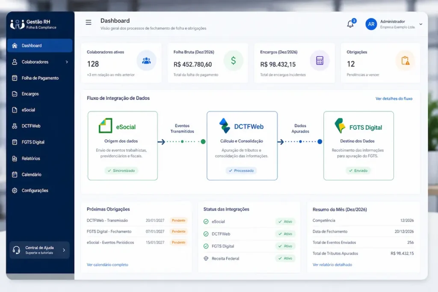Click Receita Federal diamond icon

206,258
